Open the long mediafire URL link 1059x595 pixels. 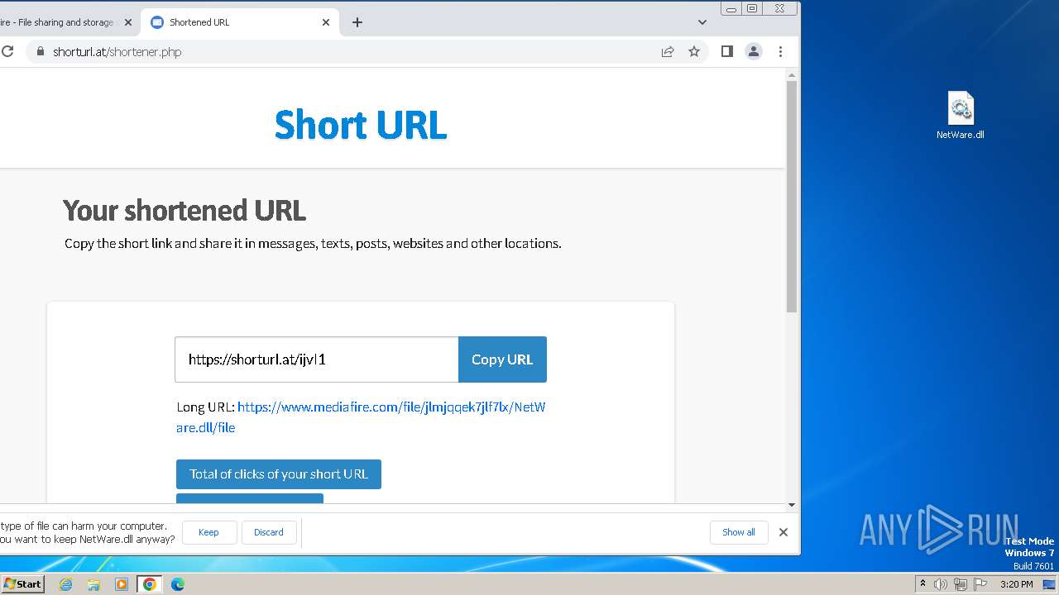pyautogui.click(x=361, y=417)
